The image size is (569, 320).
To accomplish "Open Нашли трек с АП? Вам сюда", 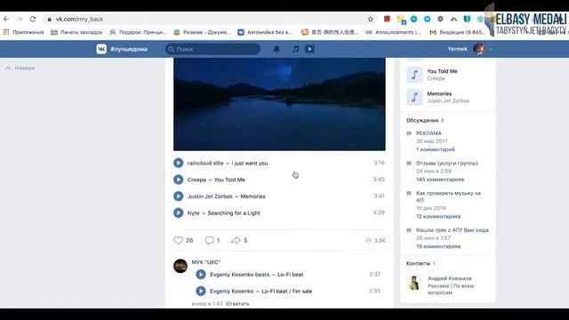I will point(453,230).
